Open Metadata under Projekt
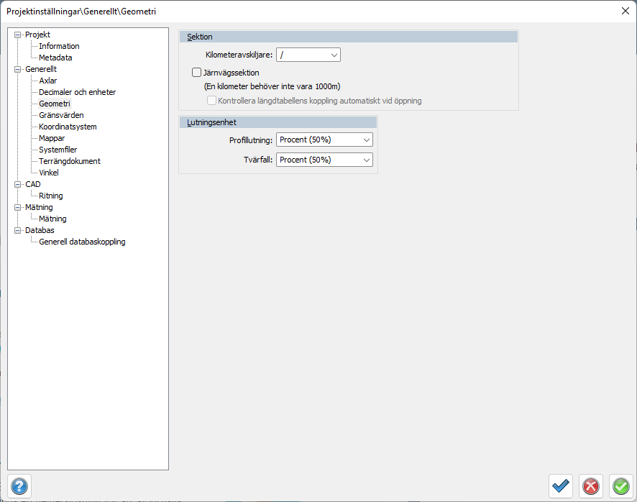 (x=55, y=58)
